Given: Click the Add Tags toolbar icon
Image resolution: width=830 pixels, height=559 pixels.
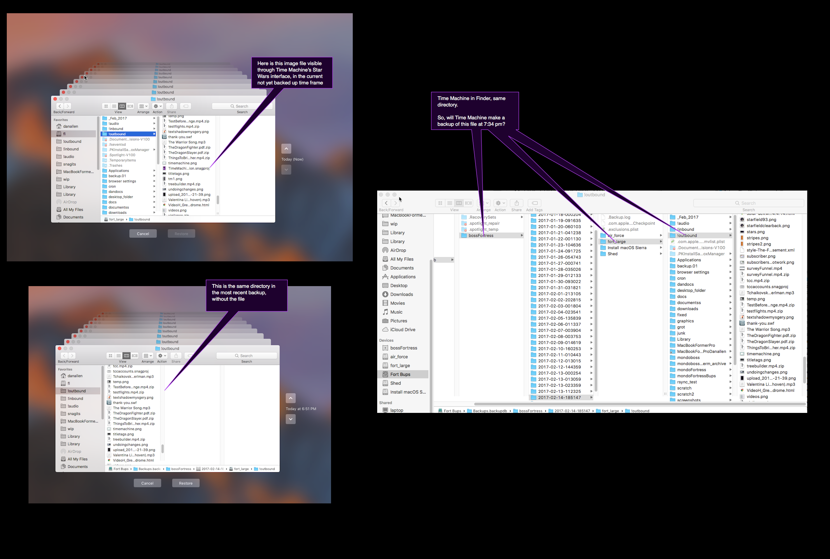Looking at the screenshot, I should [534, 203].
